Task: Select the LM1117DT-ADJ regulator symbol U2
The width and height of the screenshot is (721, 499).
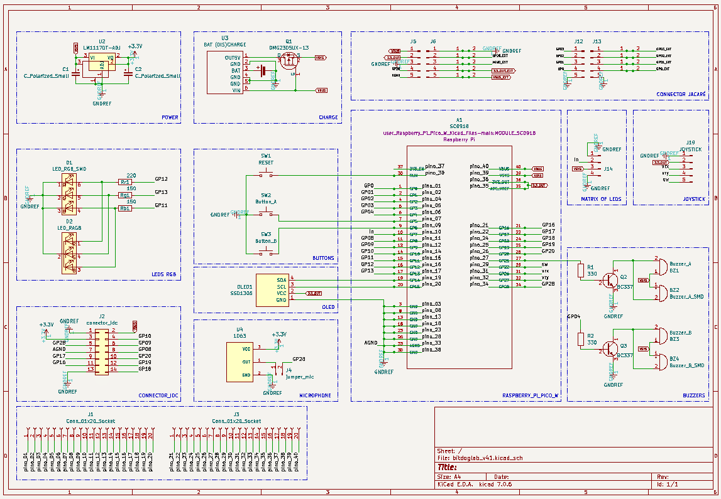Action: [x=102, y=63]
